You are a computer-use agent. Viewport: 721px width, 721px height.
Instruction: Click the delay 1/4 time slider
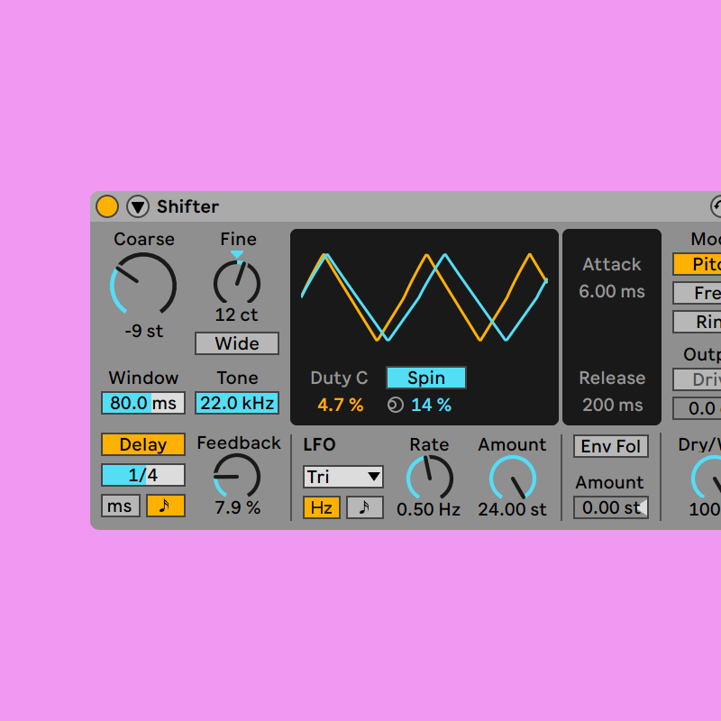pyautogui.click(x=143, y=475)
